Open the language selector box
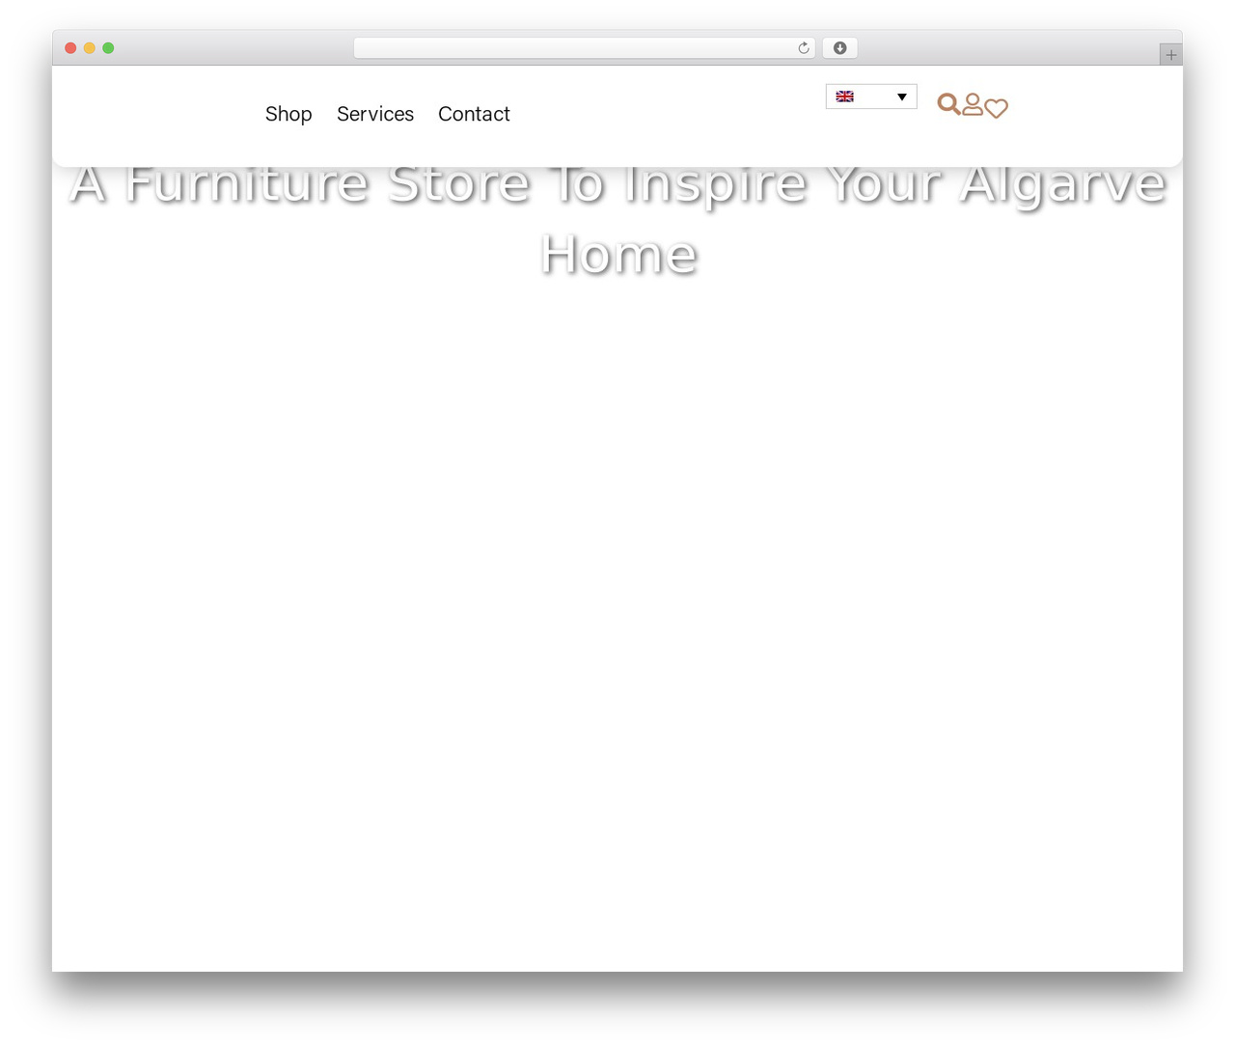The height and width of the screenshot is (1046, 1235). [x=871, y=96]
